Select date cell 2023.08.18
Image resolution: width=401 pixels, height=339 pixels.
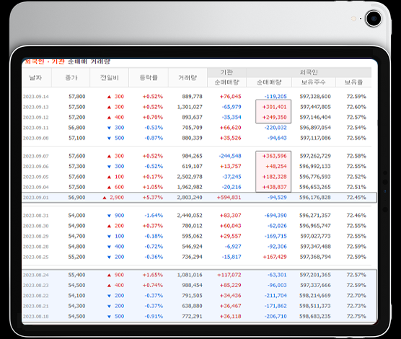36,317
